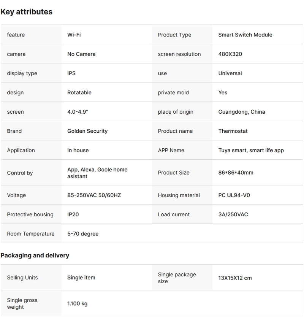This screenshot has height=319, width=304.
Task: Click the Smart Switch Module value
Action: click(245, 35)
